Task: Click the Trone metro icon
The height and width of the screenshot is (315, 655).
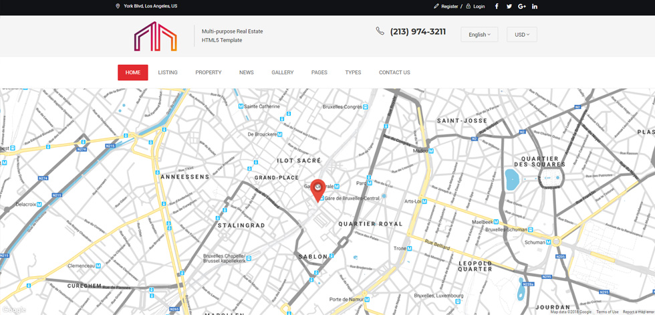Action: tap(409, 249)
